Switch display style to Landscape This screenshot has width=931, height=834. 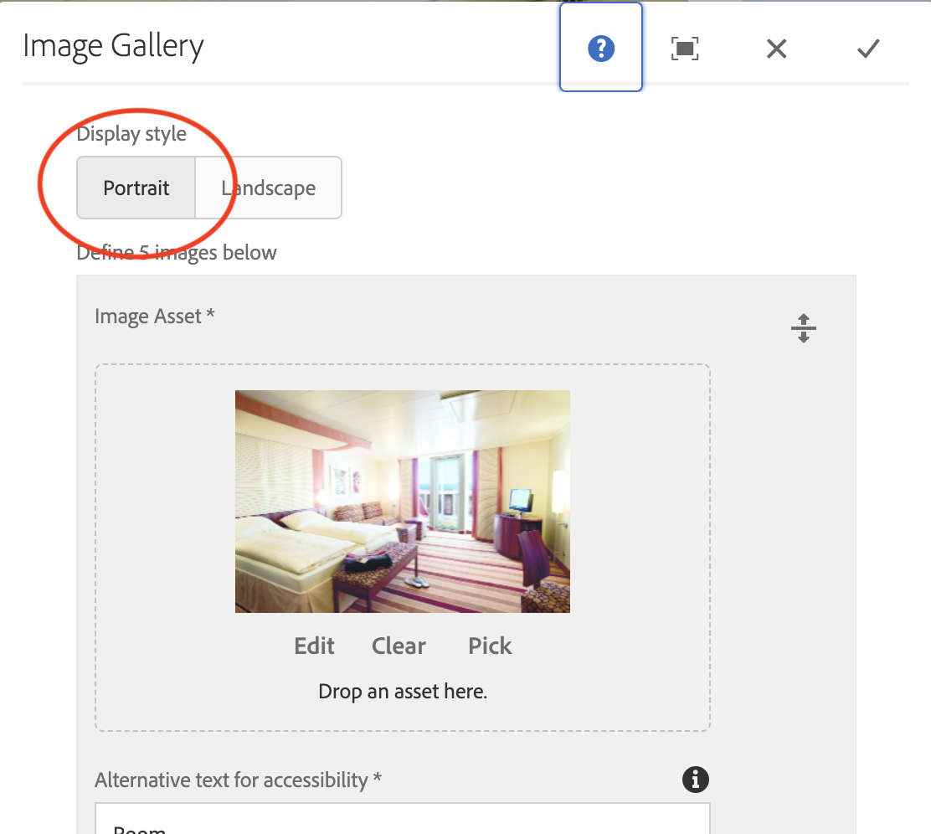[x=267, y=188]
